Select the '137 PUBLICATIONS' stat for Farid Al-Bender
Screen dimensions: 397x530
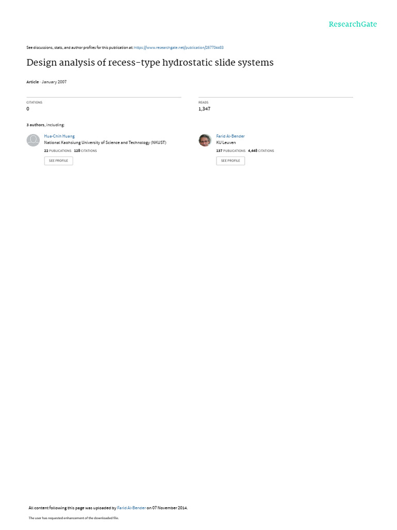coord(231,151)
